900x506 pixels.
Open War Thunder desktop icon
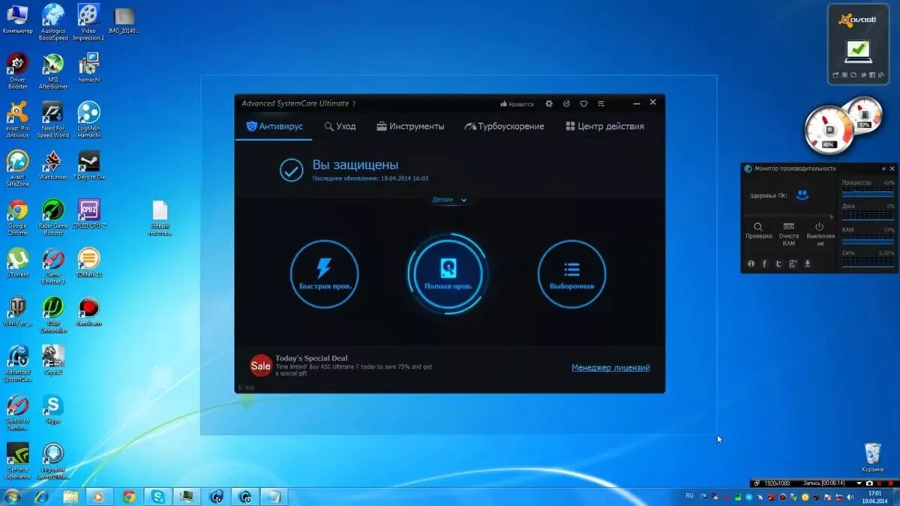tap(53, 164)
